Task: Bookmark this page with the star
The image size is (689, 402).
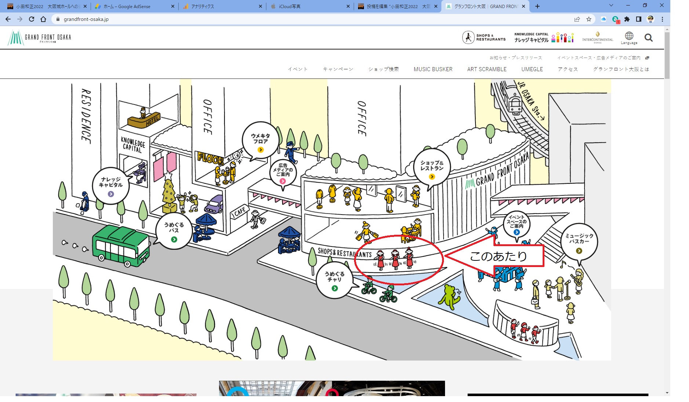Action: (x=589, y=19)
